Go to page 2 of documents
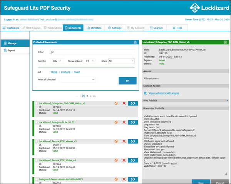Screen dimensions: 231x184 click(x=87, y=96)
